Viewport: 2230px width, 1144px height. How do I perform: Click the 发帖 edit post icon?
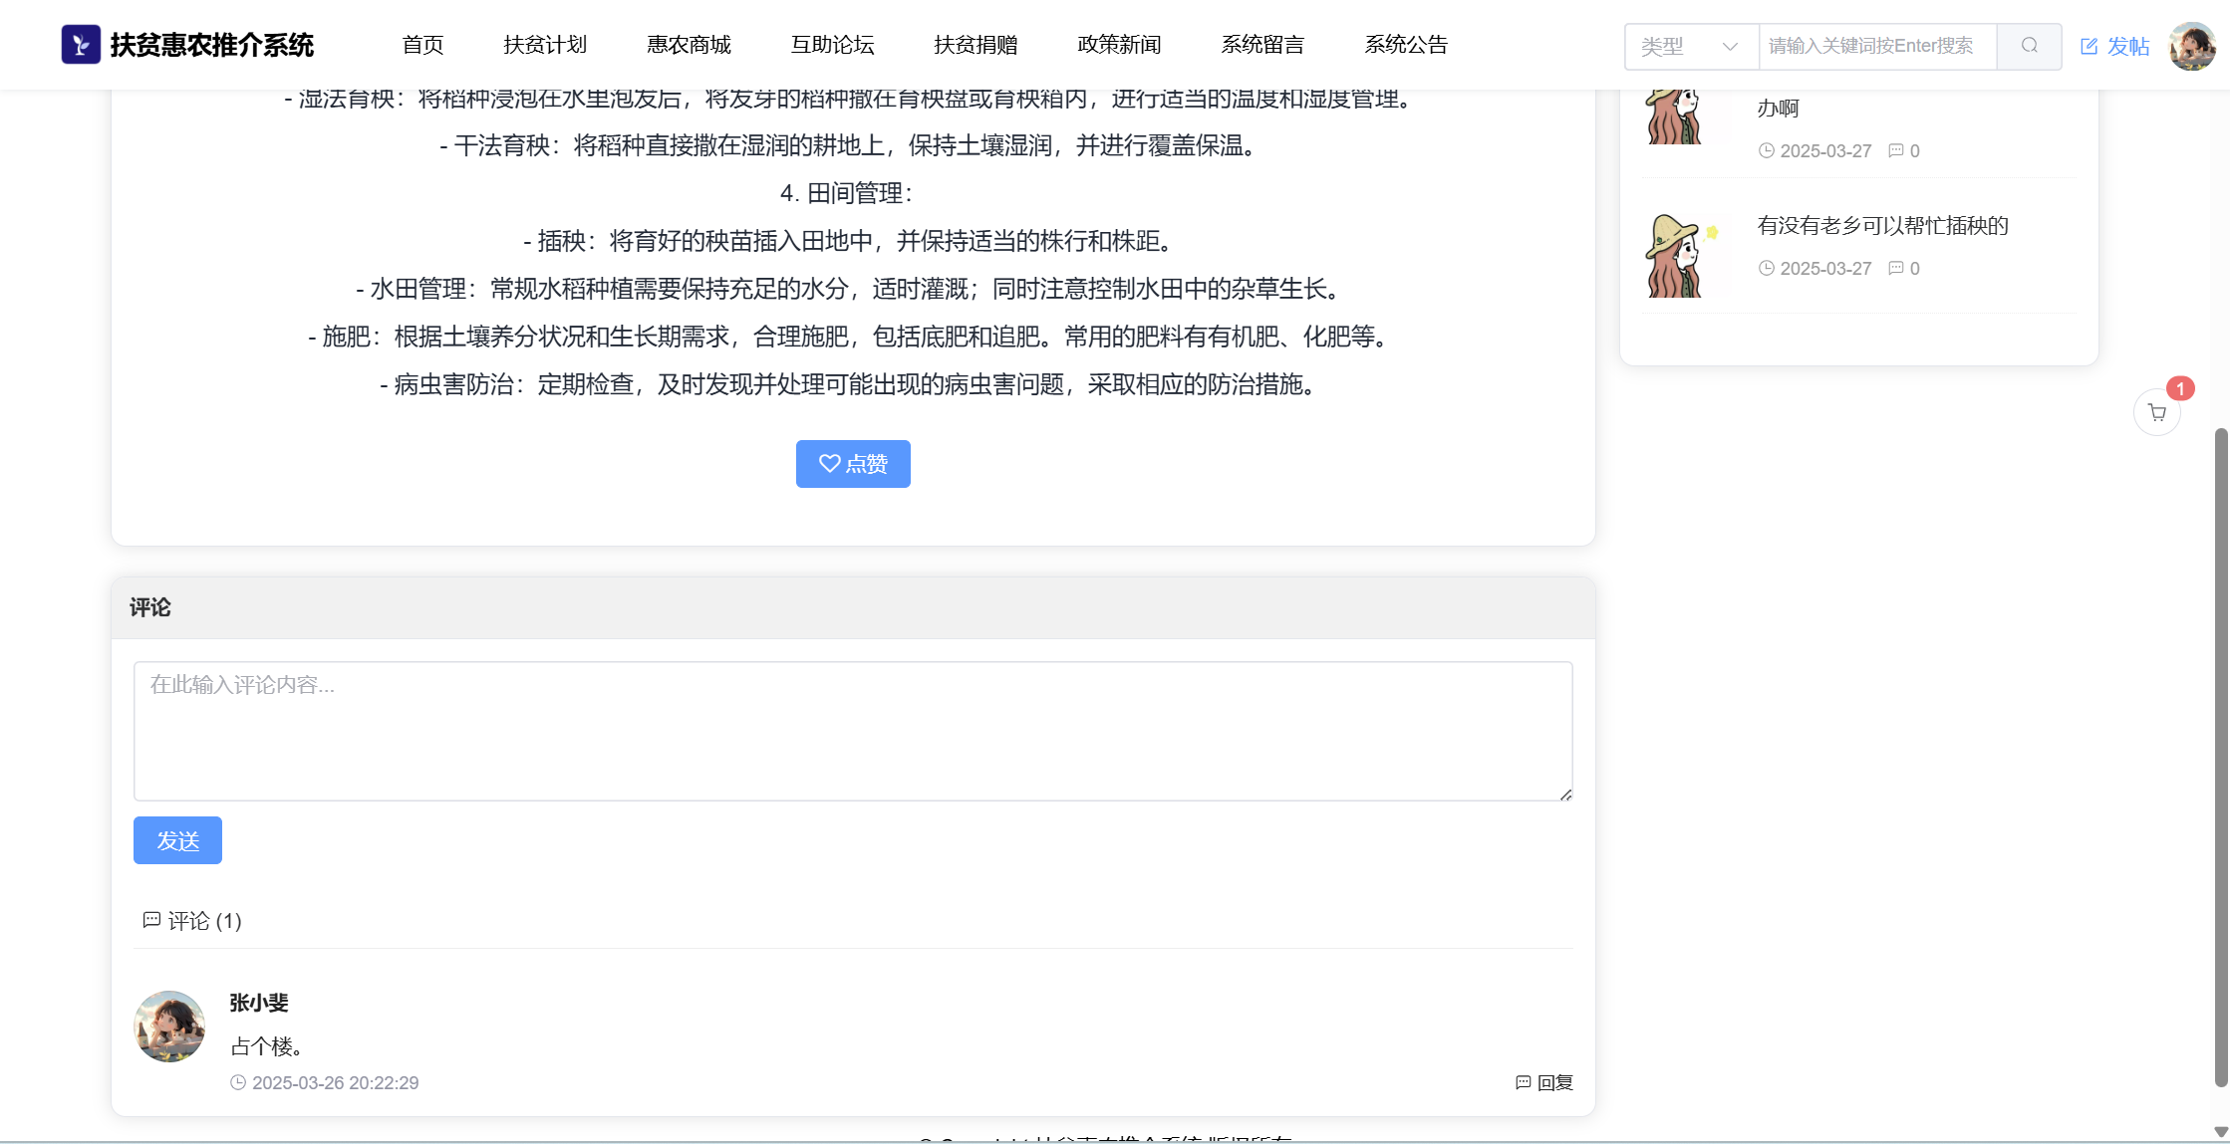click(x=2090, y=46)
